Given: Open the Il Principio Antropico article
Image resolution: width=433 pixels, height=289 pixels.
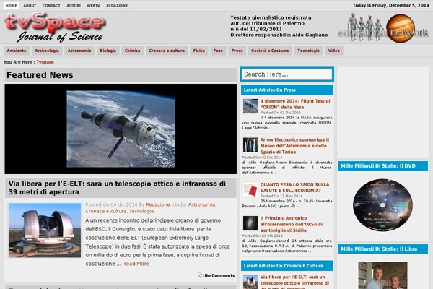Looking at the screenshot, I should pyautogui.click(x=292, y=224).
